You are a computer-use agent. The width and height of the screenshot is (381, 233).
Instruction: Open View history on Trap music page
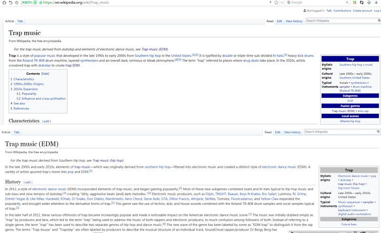tap(294, 21)
